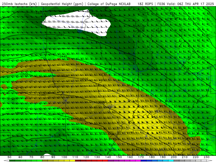Screen dimensions: 216x162
Task: Click the 10320 contour label beside the white area
Action: pyautogui.click(x=100, y=15)
